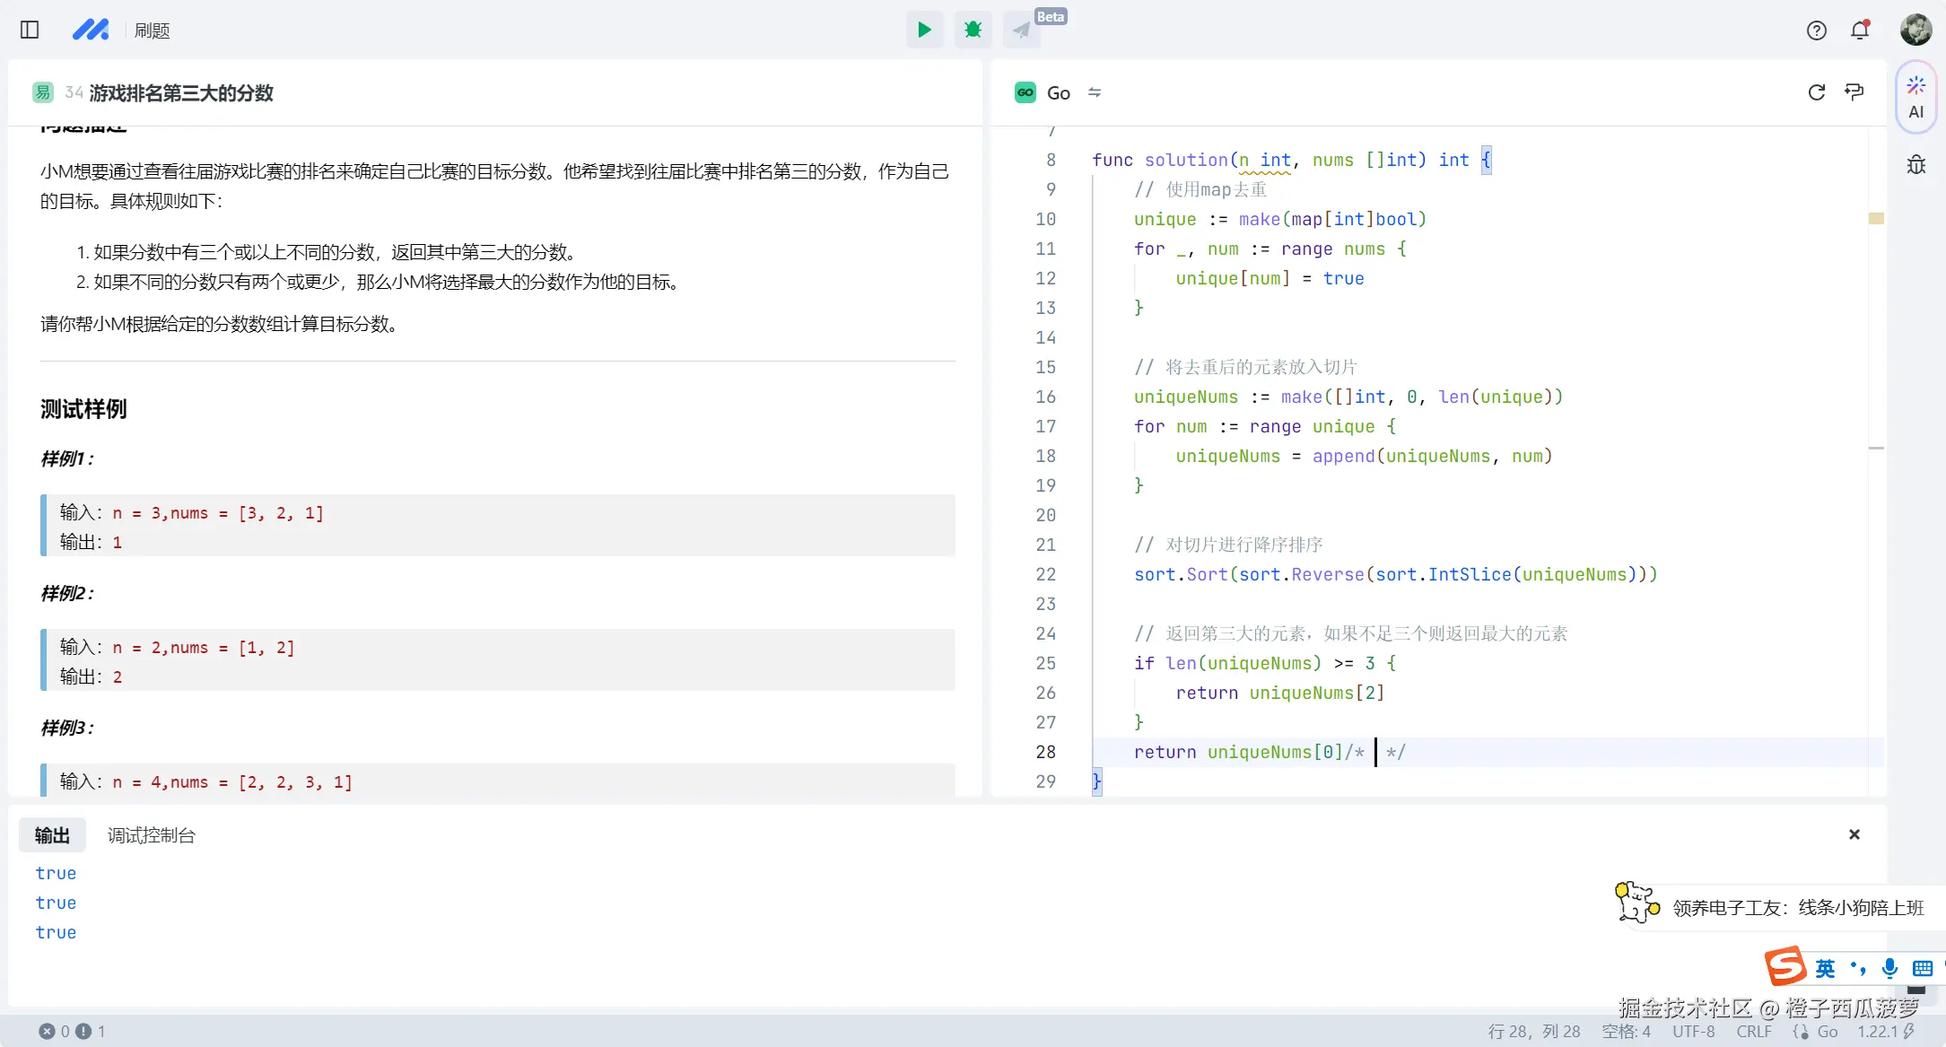The image size is (1946, 1047).
Task: Open the notifications bell
Action: tap(1860, 31)
